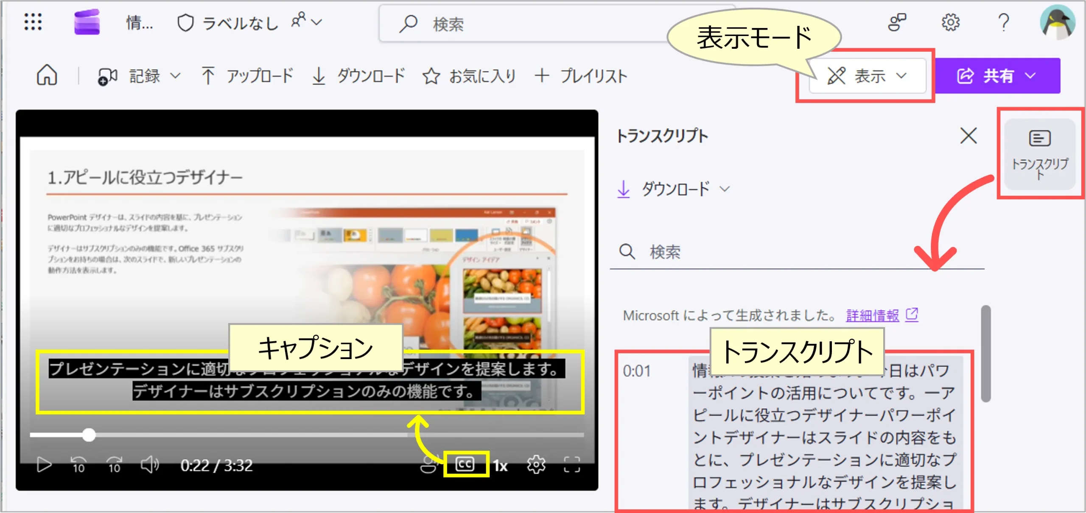Screen dimensions: 1086x513
Task: Expand the 表示 mode dropdown
Action: 868,76
